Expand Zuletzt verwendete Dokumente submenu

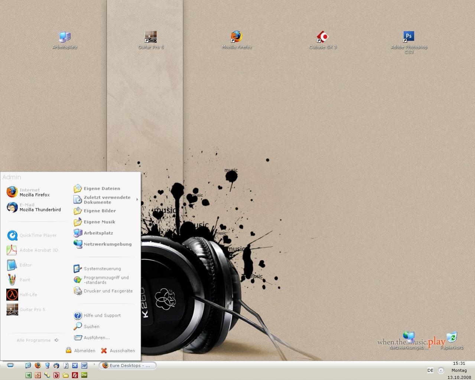(105, 200)
